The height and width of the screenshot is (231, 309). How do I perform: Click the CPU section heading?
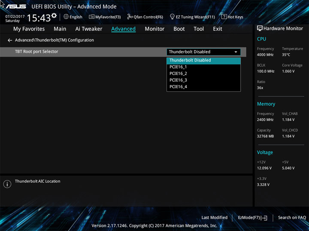[x=261, y=39]
